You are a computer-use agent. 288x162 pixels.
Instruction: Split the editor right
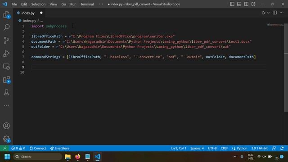(x=274, y=13)
